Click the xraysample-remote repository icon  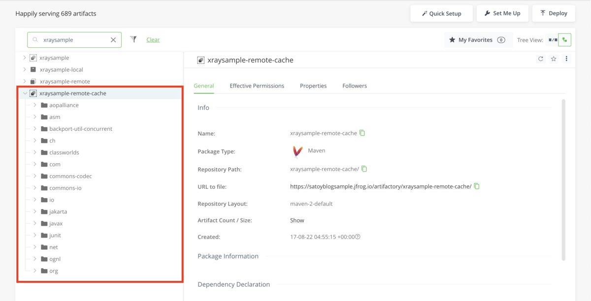pyautogui.click(x=33, y=82)
